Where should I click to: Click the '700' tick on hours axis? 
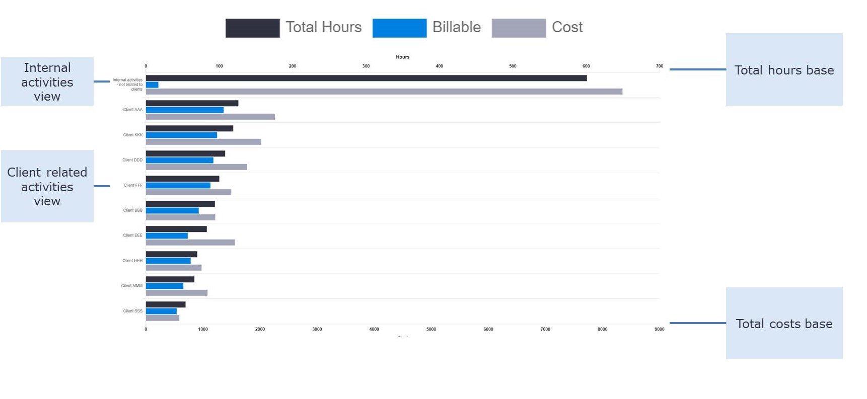point(660,66)
